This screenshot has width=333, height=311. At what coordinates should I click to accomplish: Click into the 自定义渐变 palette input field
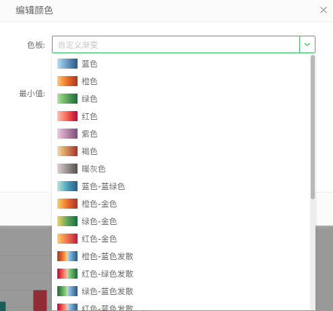coord(176,44)
